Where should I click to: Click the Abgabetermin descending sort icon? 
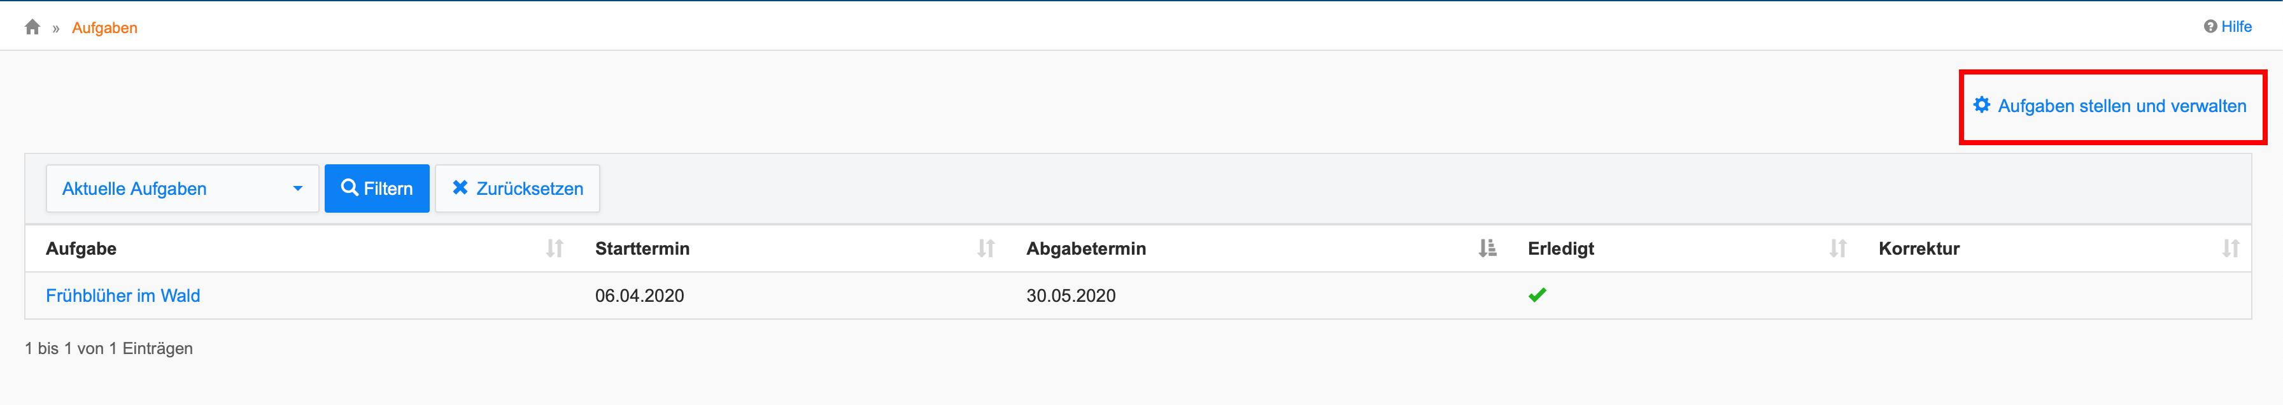1487,249
